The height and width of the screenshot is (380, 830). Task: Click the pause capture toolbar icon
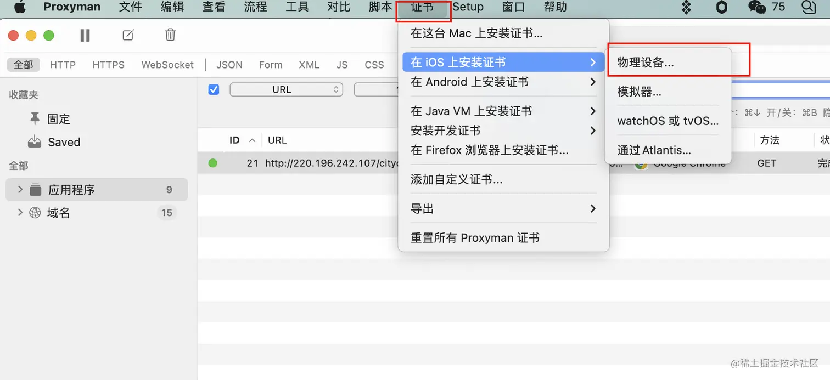(x=85, y=35)
